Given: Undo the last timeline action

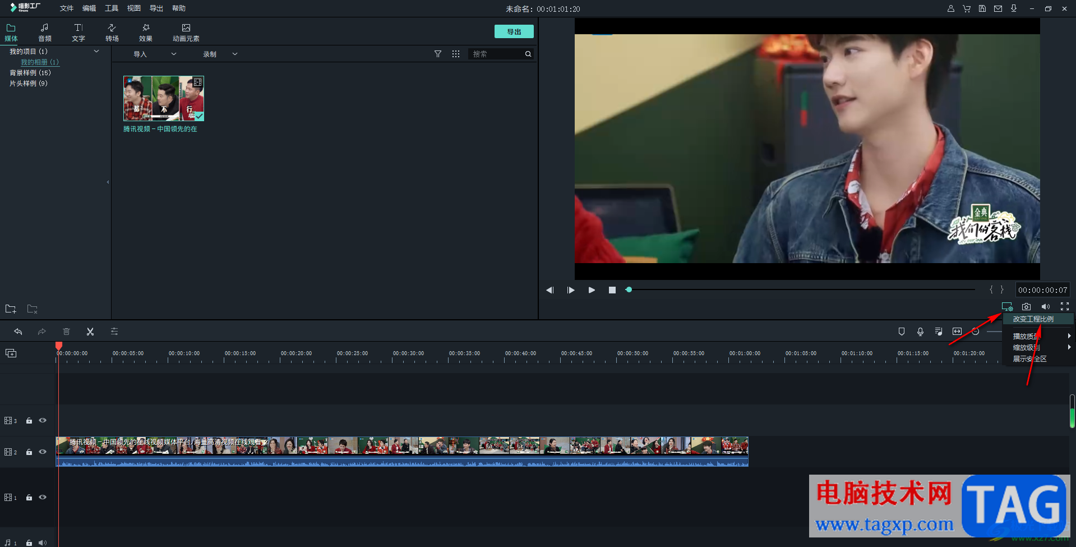Looking at the screenshot, I should pos(18,332).
